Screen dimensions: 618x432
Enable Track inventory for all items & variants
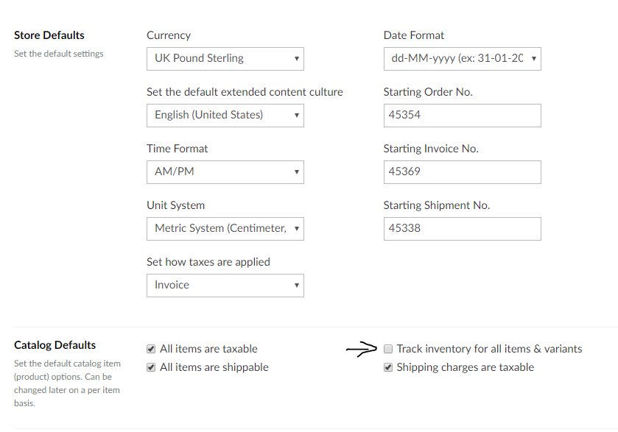pyautogui.click(x=388, y=349)
